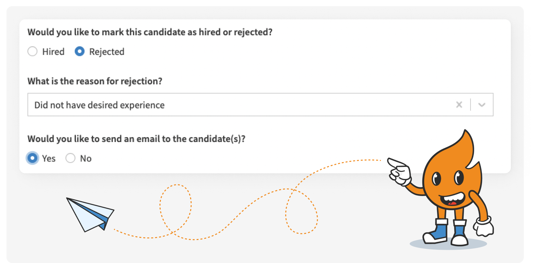
Task: Clear the rejection reason with the X icon
Action: [x=459, y=104]
